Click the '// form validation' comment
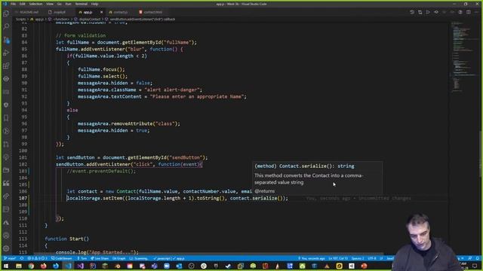Viewport: 483px width, 271px height. tap(81, 35)
